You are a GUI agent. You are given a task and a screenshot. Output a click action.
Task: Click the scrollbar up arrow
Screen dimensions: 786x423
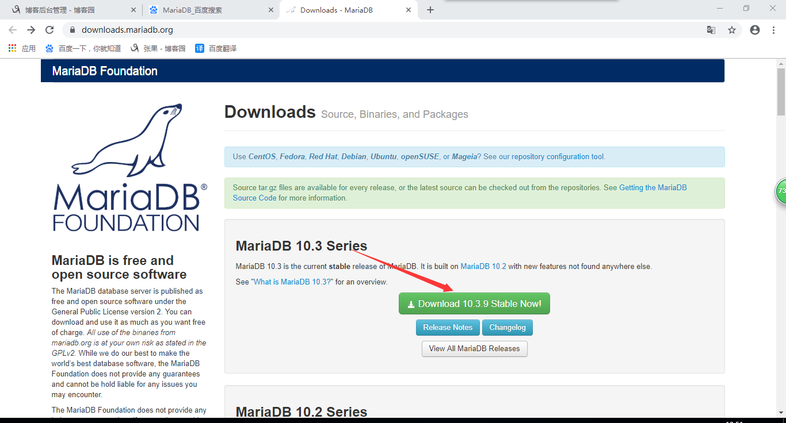(781, 64)
